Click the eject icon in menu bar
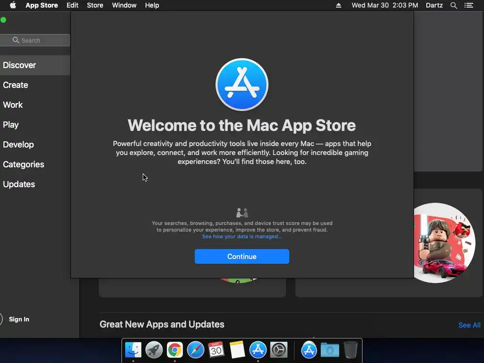Viewport: 484px width, 363px height. pyautogui.click(x=338, y=5)
